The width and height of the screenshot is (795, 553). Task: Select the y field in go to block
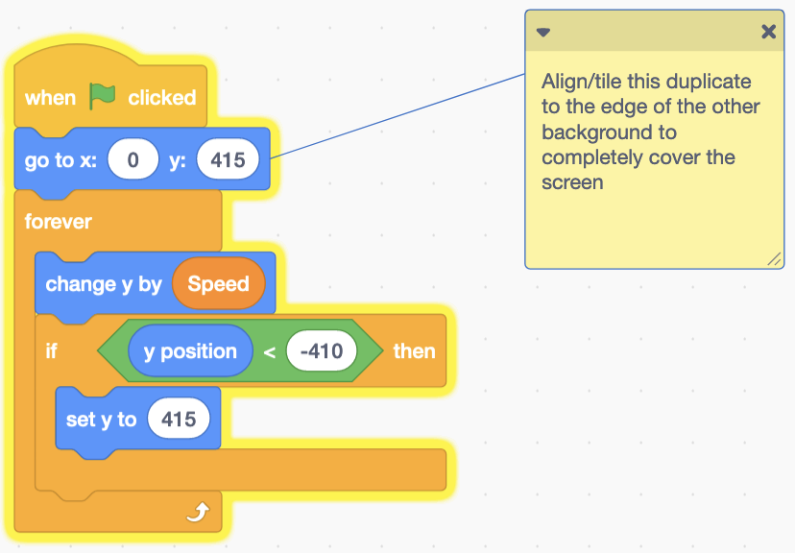228,160
